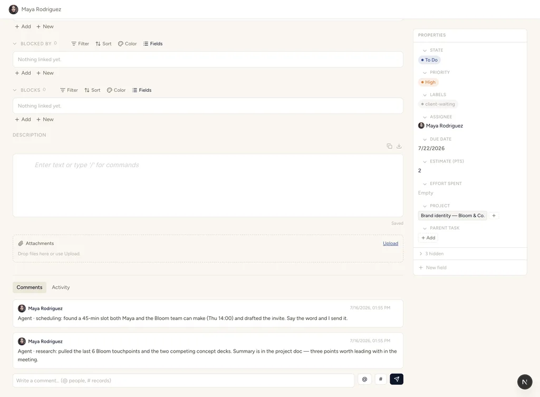Image resolution: width=540 pixels, height=397 pixels.
Task: Open Filter in the Blocks section
Action: [x=69, y=90]
